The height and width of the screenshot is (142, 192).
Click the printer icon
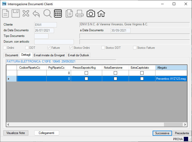(x=80, y=13)
